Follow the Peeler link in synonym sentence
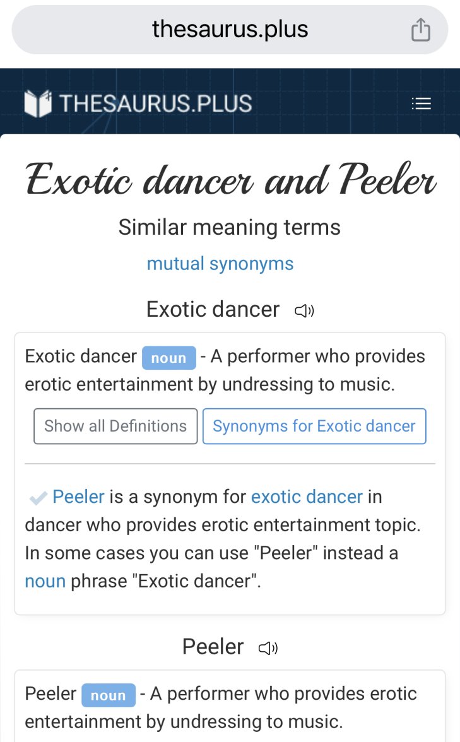Viewport: 460px width, 742px height. point(78,497)
